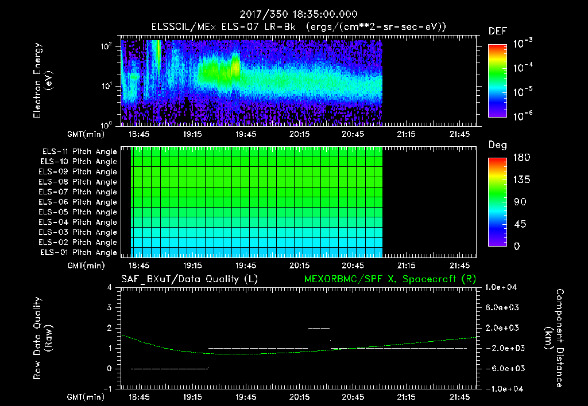Select the ELS-08 Pitch Angle row label
Image resolution: width=588 pixels, height=406 pixels.
pyautogui.click(x=78, y=182)
